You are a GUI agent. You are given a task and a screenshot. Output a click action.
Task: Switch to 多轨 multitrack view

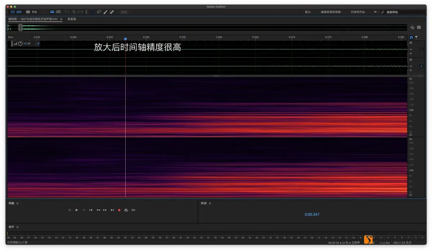32,12
